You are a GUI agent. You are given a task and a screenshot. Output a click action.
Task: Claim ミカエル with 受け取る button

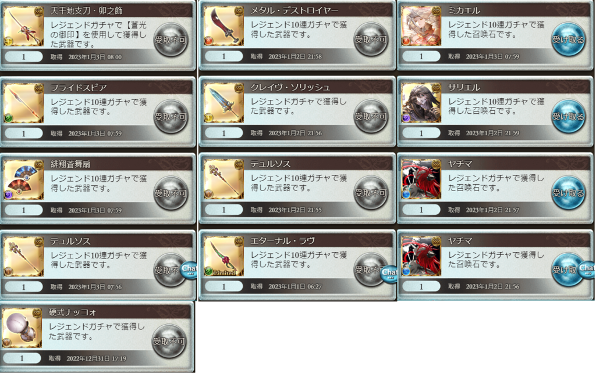[x=568, y=39]
